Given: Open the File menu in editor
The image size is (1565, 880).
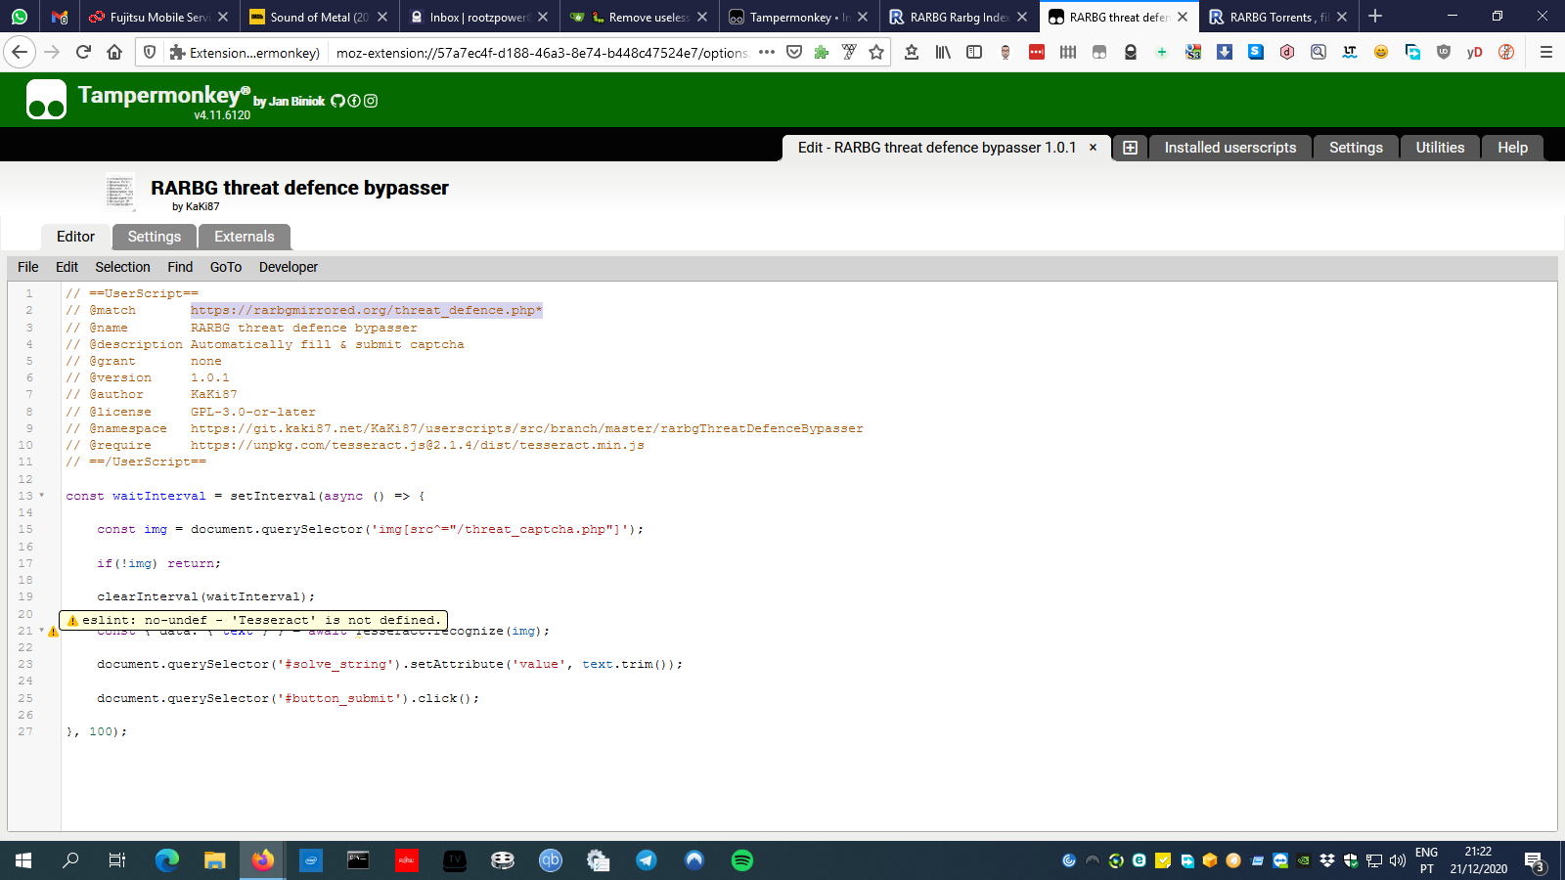Looking at the screenshot, I should point(28,267).
